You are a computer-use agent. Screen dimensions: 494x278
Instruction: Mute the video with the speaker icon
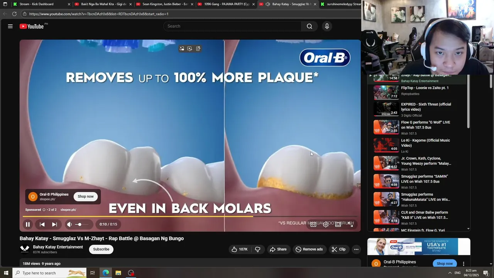(x=69, y=224)
